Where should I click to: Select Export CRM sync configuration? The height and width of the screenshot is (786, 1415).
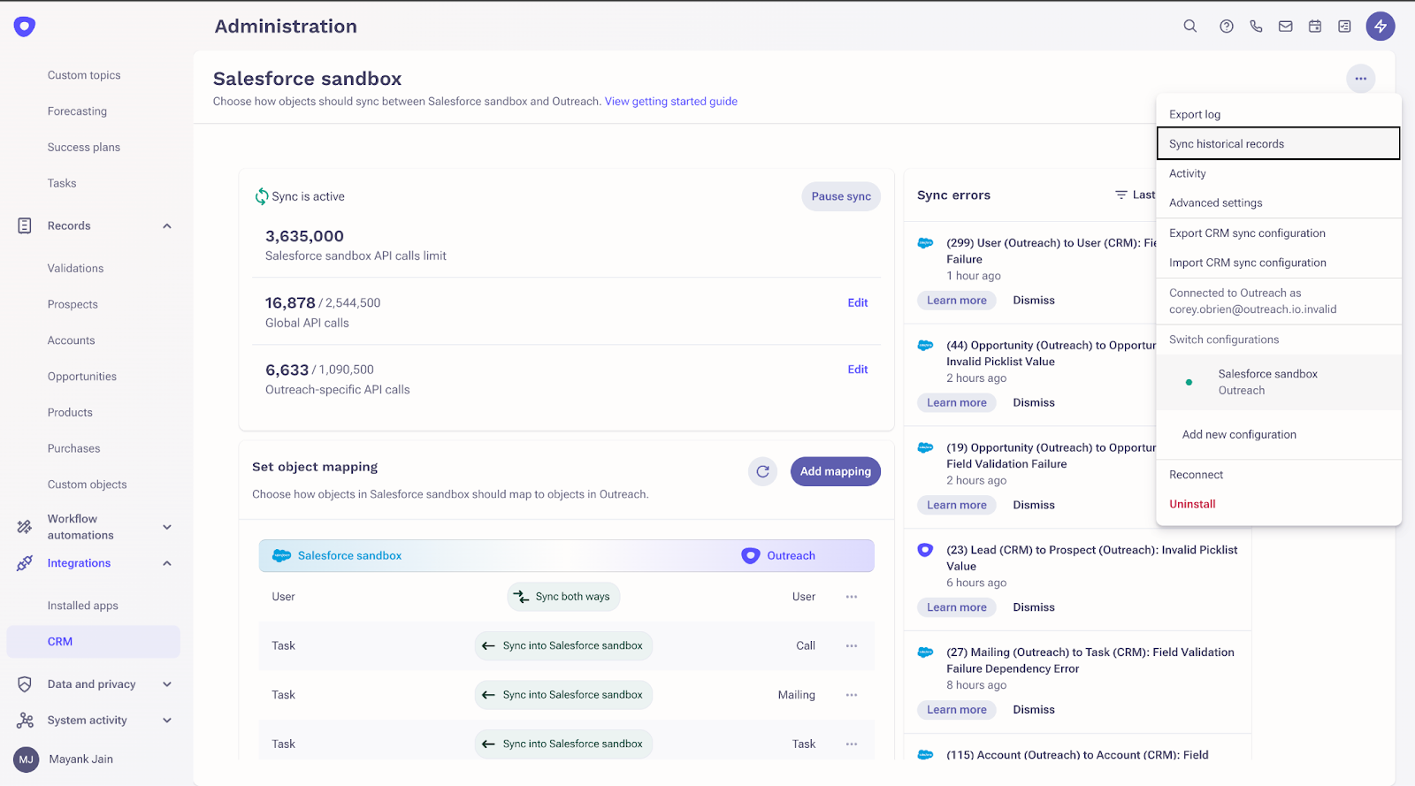(1279, 233)
